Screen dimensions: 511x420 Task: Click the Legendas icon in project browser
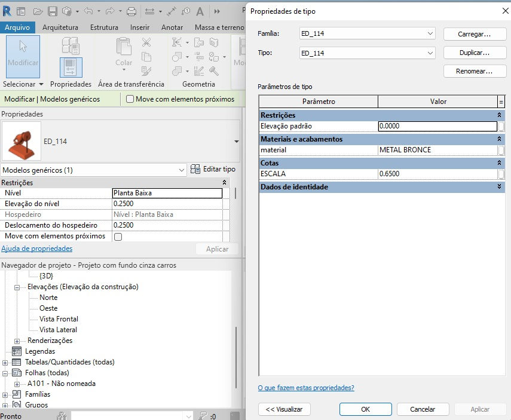click(x=17, y=351)
